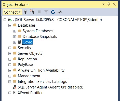120x101 pixels.
Task: Open the Activity Monitor pulse icon
Action: tap(60, 12)
